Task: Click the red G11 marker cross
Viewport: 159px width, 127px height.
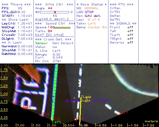Action: pos(41,115)
